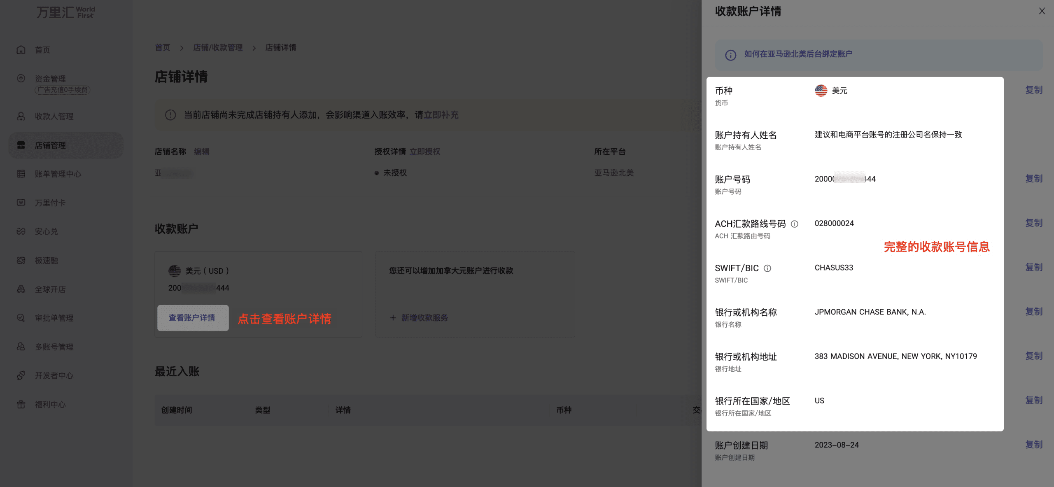Close the 收款账户详情 panel
The height and width of the screenshot is (487, 1054).
click(1042, 11)
